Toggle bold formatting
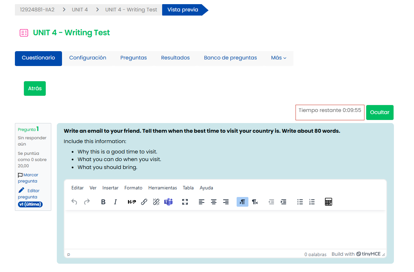The width and height of the screenshot is (414, 272). point(103,202)
